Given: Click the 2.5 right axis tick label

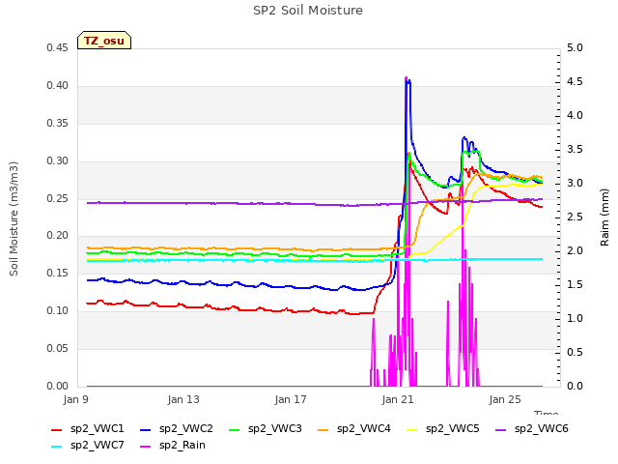Looking at the screenshot, I should [575, 217].
